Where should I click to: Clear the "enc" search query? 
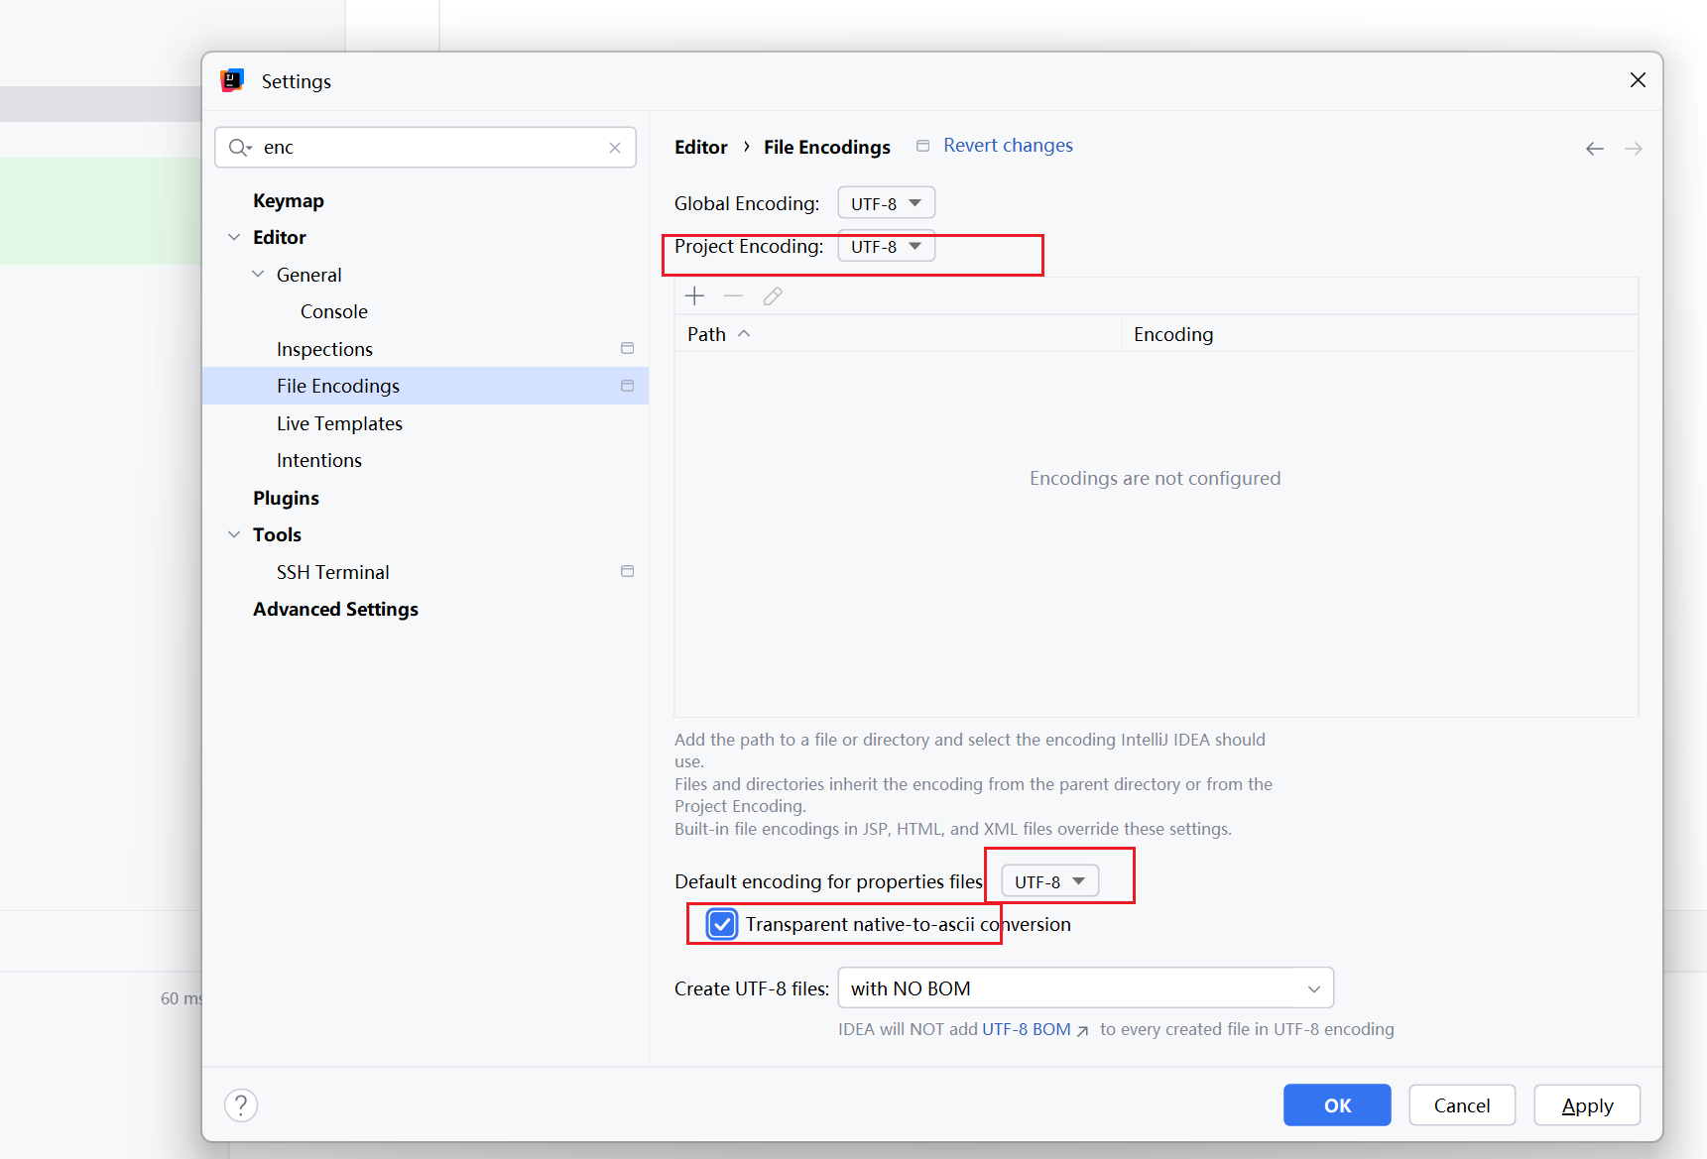coord(615,147)
